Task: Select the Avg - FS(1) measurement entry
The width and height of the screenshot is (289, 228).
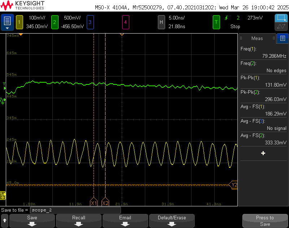Action: (263, 110)
